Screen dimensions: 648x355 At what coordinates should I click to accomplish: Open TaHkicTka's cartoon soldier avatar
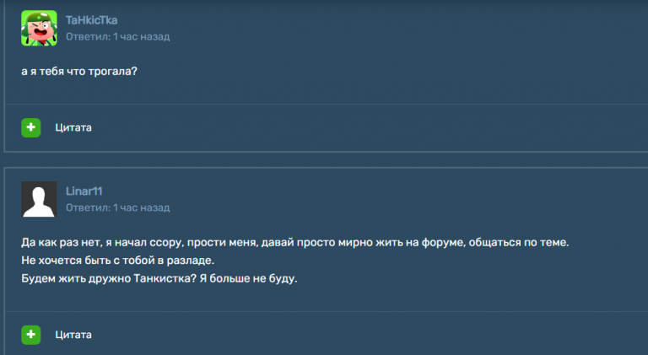[x=39, y=28]
